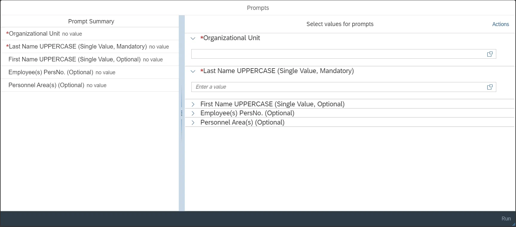
Task: Click the splitter grip between the panels
Action: pos(181,113)
